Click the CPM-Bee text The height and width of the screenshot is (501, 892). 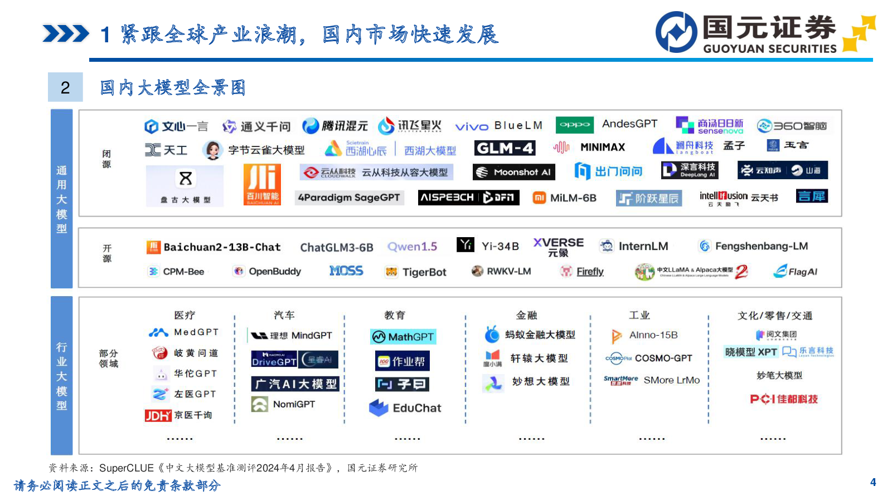pyautogui.click(x=183, y=272)
